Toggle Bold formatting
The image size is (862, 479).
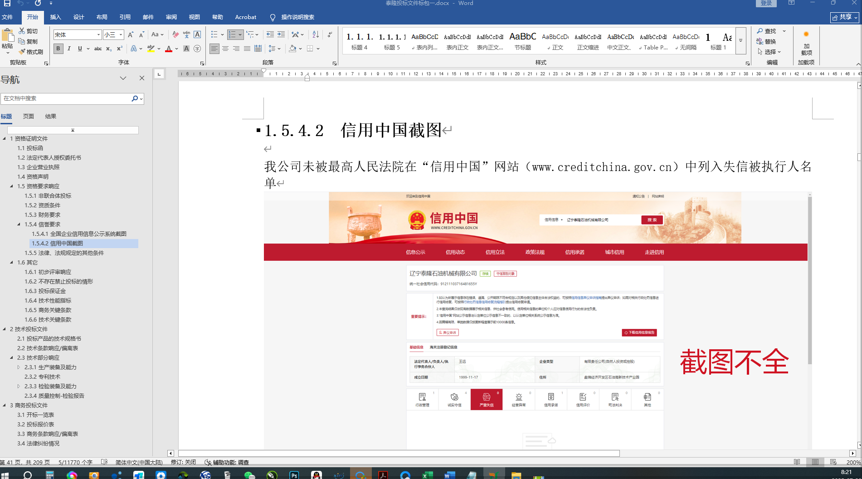[x=58, y=49]
